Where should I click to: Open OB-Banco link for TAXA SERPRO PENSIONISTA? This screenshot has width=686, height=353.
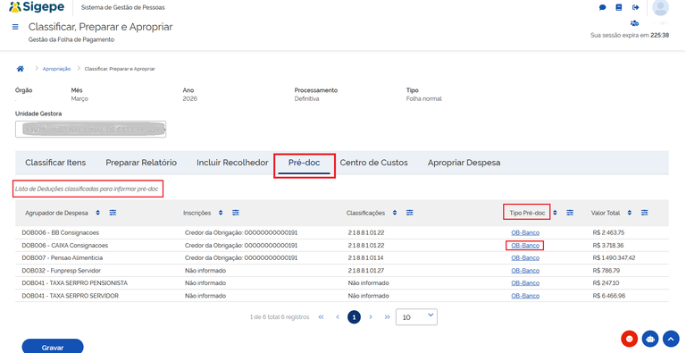coord(525,283)
